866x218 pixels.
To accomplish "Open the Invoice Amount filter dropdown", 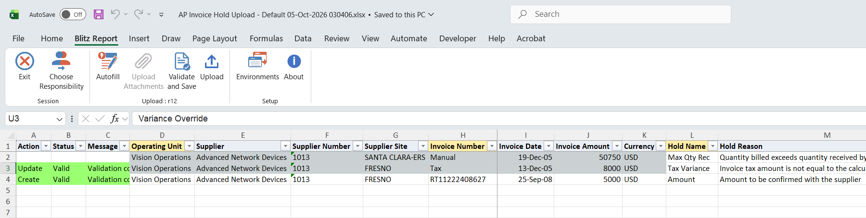I will click(617, 146).
